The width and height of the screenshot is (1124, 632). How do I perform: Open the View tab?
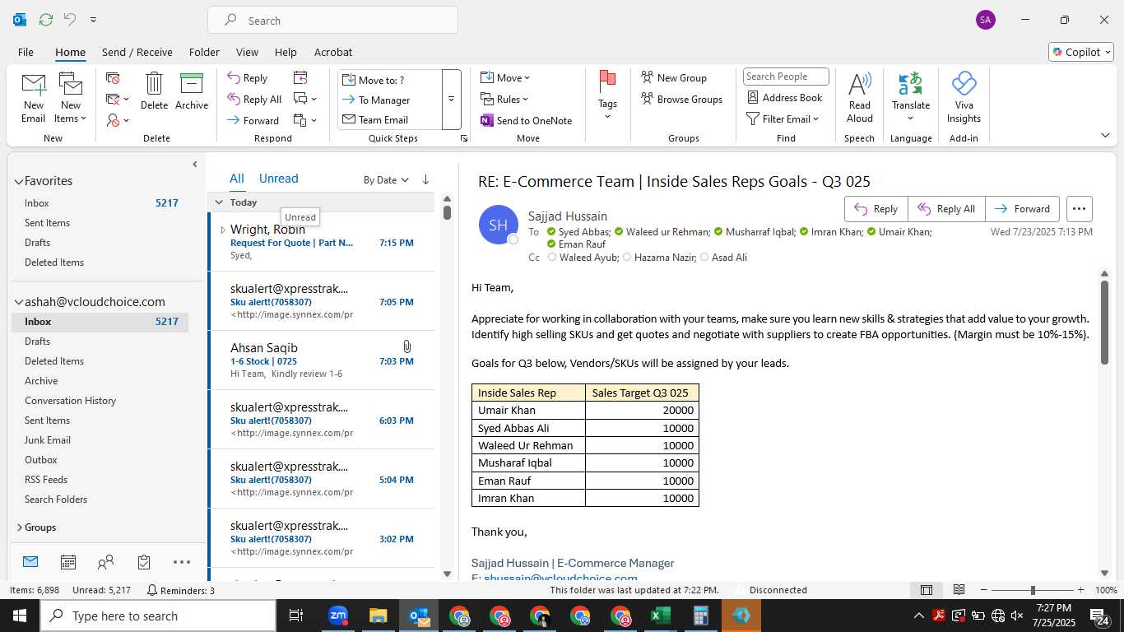tap(247, 52)
